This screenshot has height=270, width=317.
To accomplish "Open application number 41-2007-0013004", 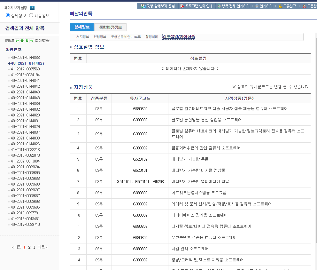I will [x=25, y=161].
